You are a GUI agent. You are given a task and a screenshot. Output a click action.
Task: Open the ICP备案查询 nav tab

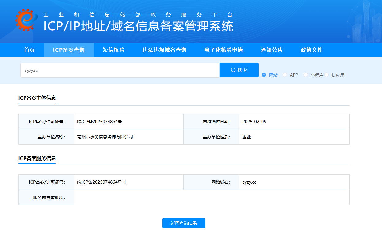69,50
